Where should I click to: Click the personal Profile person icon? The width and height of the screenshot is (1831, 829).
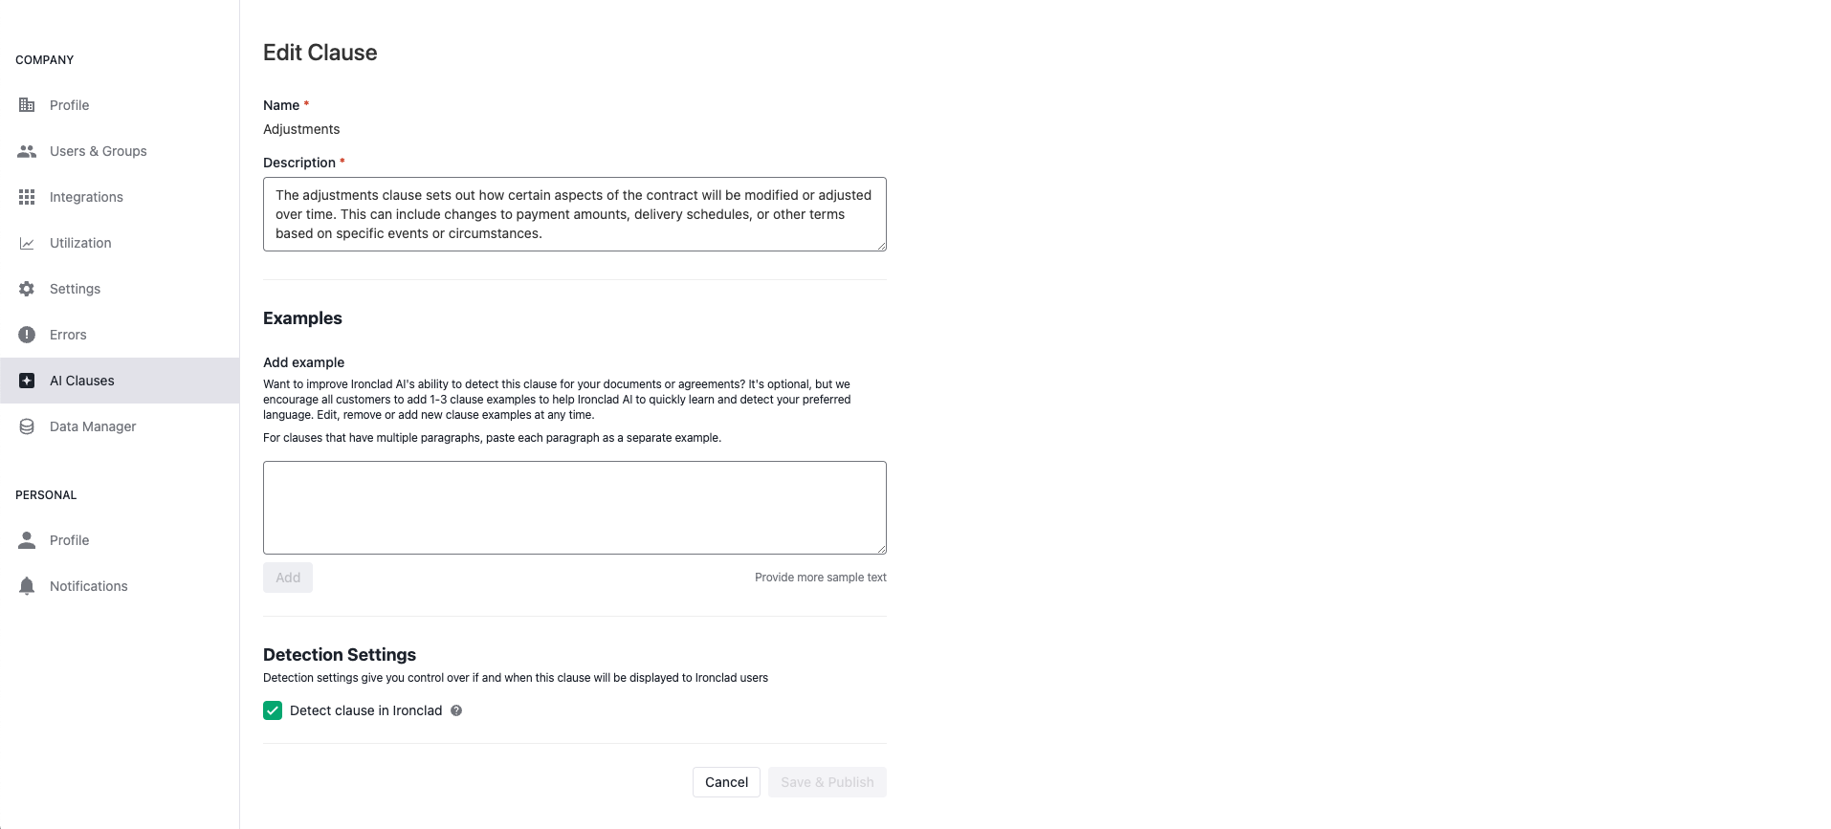point(27,540)
